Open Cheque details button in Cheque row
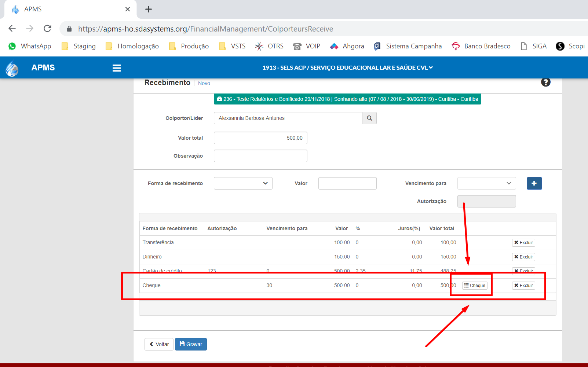 [475, 286]
